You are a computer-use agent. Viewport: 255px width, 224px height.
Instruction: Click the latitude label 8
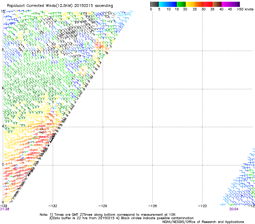(3, 50)
